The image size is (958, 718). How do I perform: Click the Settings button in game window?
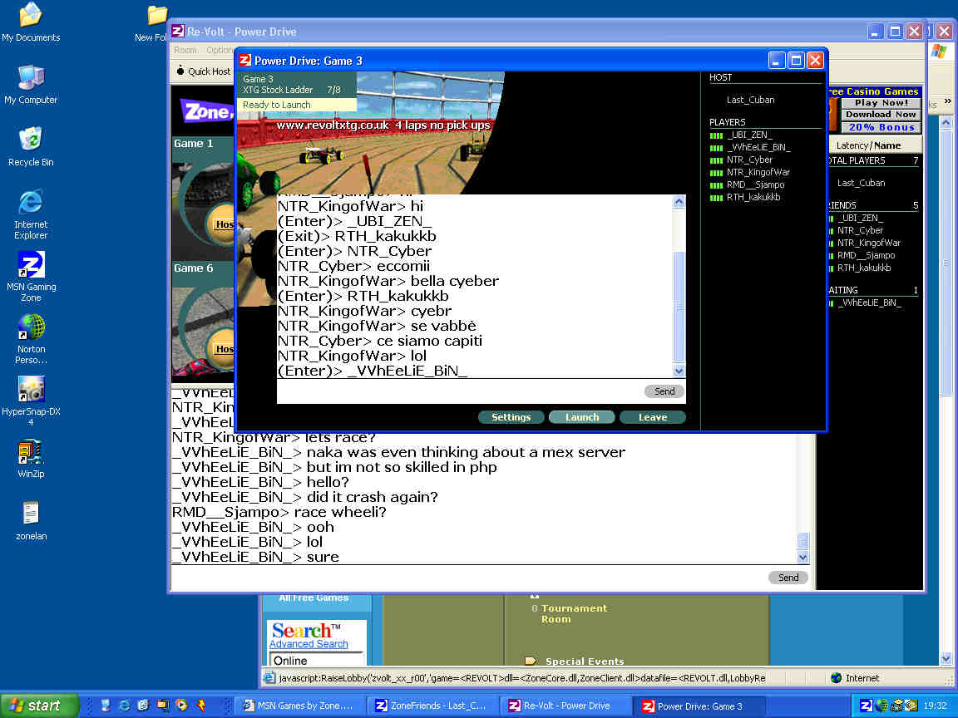(511, 417)
